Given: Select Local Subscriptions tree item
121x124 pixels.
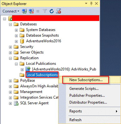Looking at the screenshot, I should (42, 75).
